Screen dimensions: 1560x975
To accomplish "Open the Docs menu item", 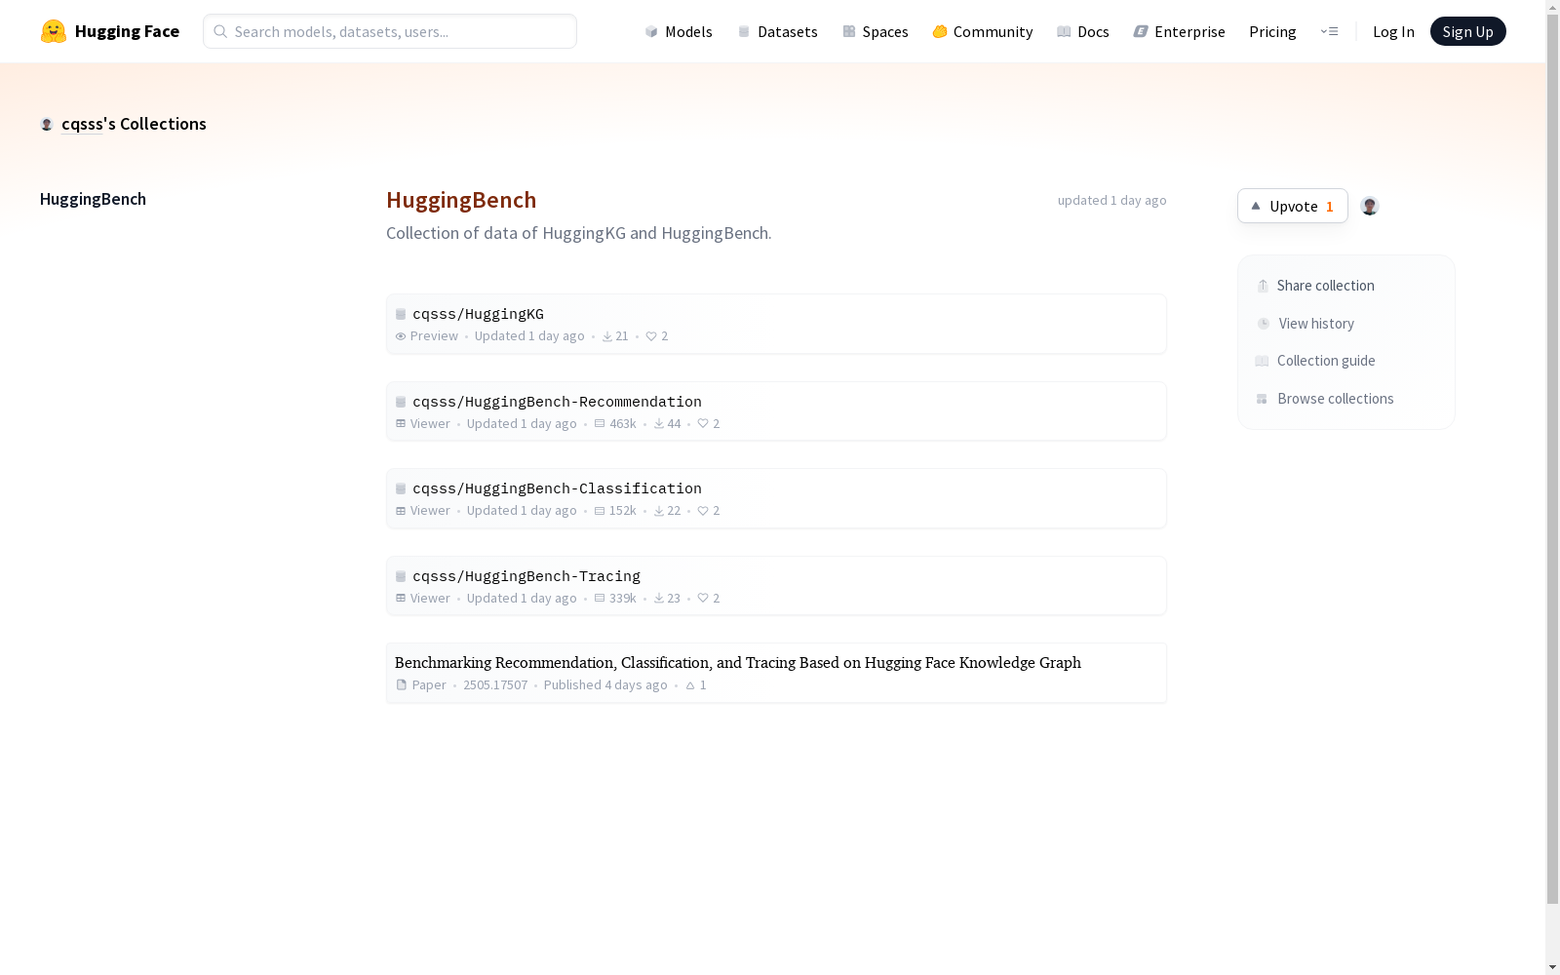I will 1083,31.
